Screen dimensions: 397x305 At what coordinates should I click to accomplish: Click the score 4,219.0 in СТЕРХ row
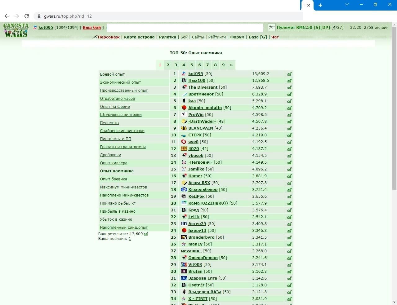click(259, 135)
